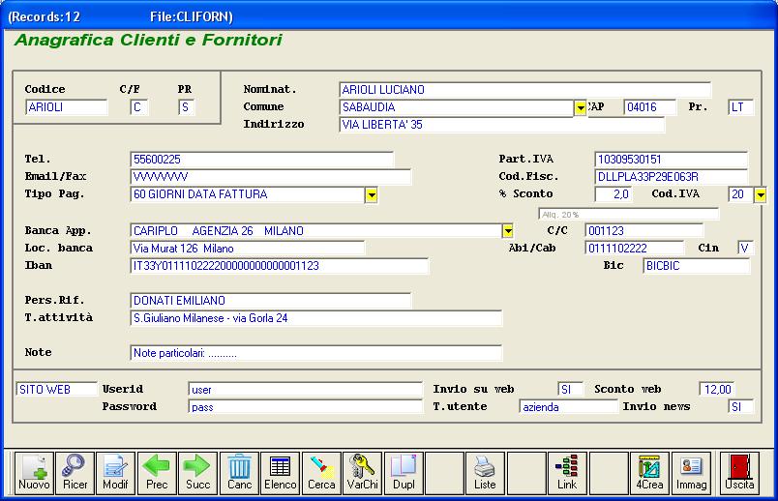Open the Banca App. dropdown arrow
The image size is (778, 501).
(x=507, y=231)
